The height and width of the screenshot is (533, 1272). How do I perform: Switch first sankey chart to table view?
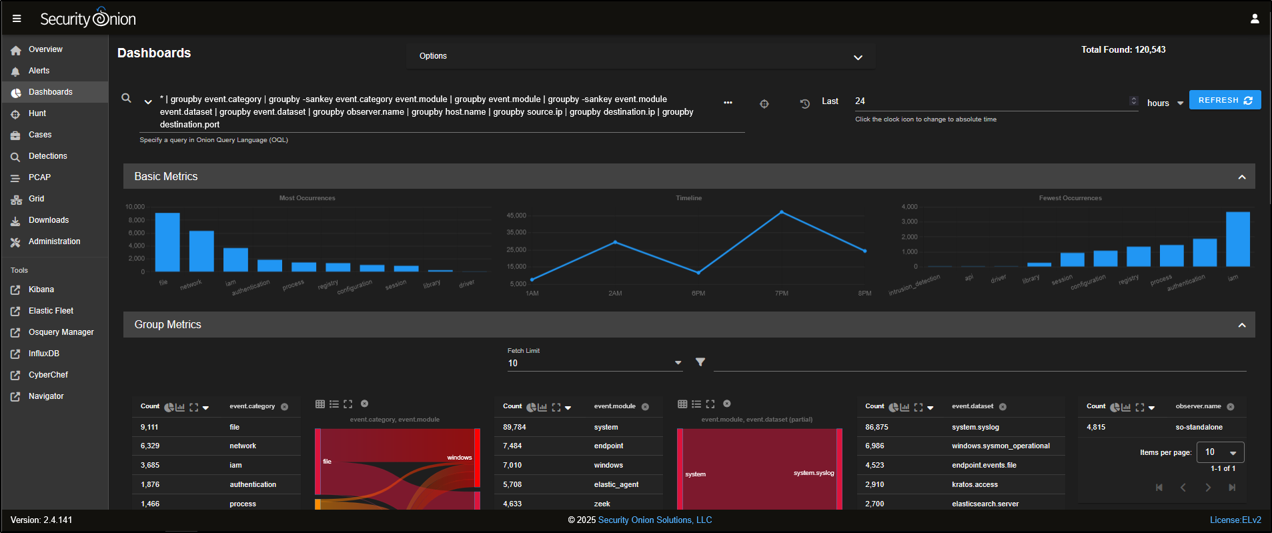[x=320, y=404]
